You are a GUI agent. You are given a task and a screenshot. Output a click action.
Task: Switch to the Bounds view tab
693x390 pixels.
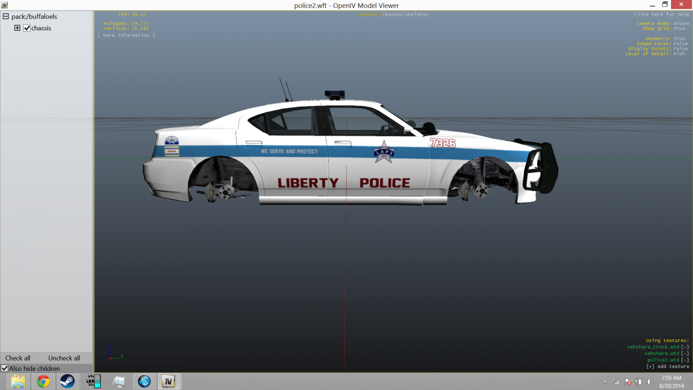pyautogui.click(x=393, y=14)
